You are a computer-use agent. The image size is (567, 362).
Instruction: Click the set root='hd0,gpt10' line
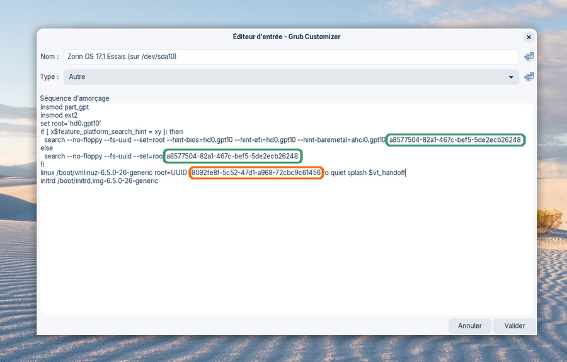(x=71, y=124)
